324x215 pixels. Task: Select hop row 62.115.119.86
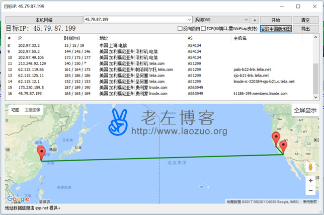(158, 69)
